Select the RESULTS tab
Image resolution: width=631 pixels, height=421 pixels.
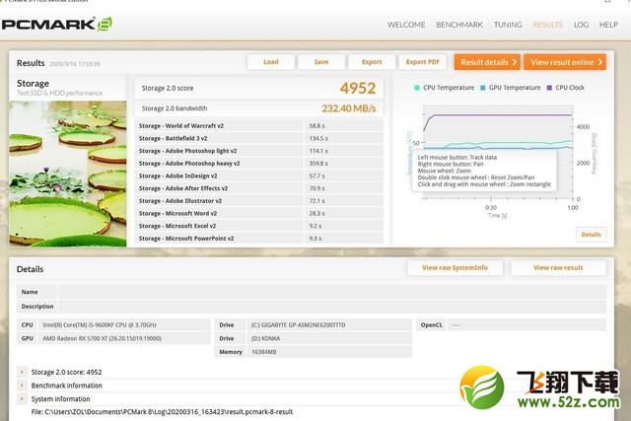pyautogui.click(x=548, y=25)
